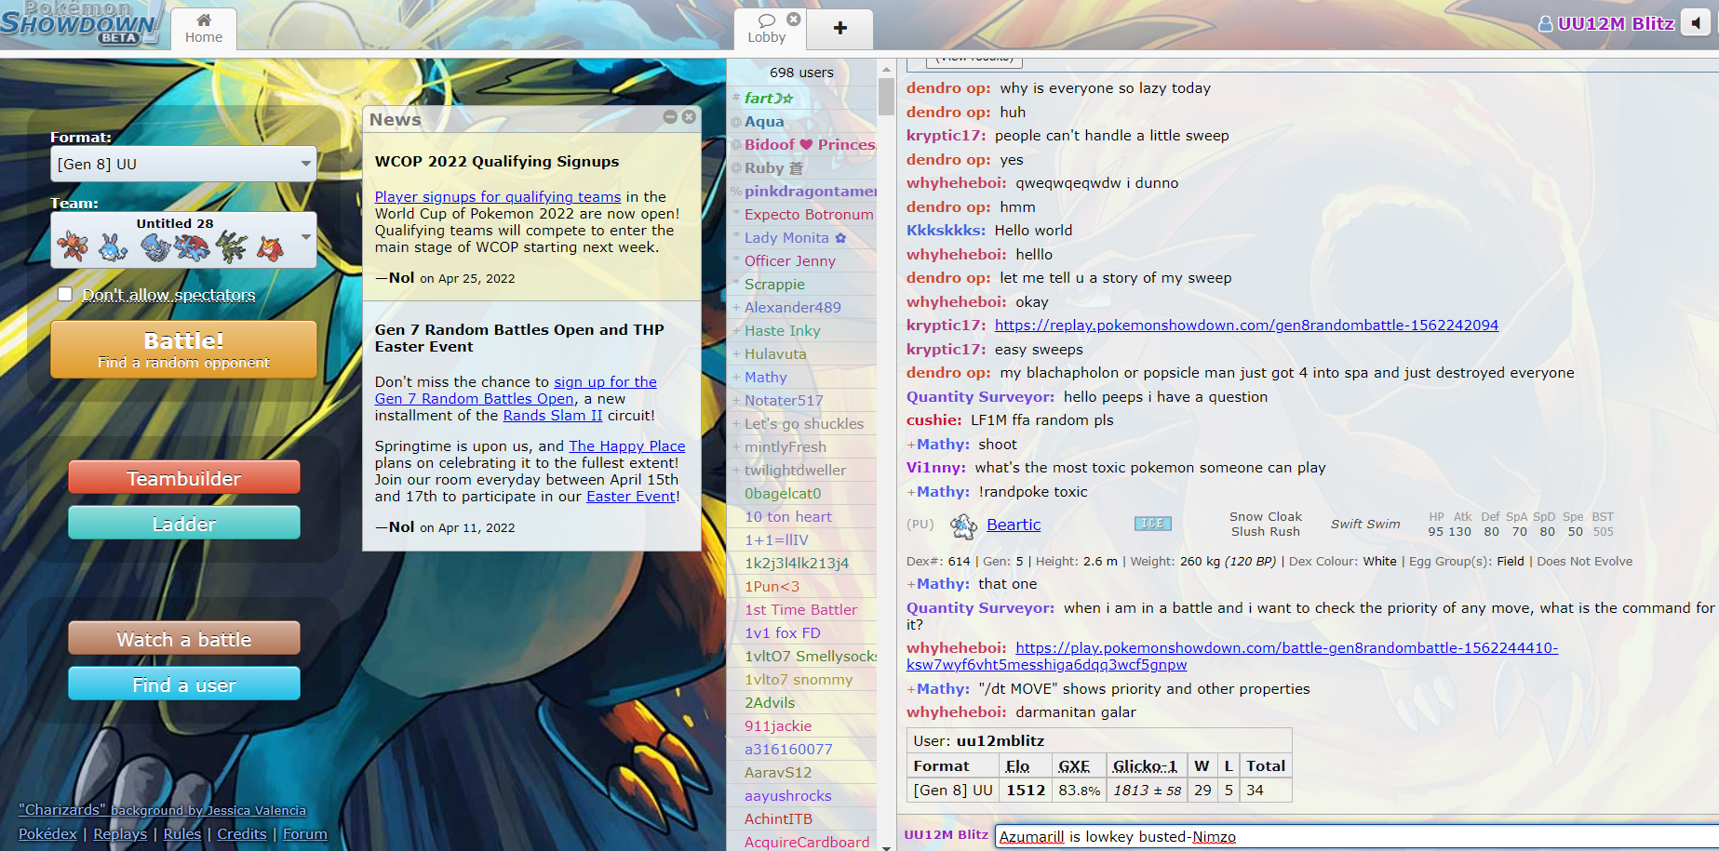Open the Rands Slam II link
This screenshot has height=851, width=1719.
pyautogui.click(x=553, y=415)
